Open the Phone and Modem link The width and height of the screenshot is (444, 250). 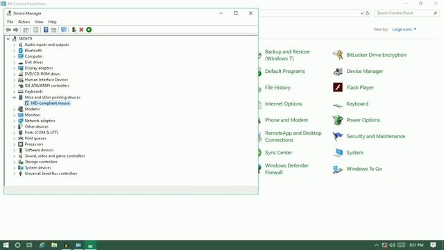tap(287, 120)
